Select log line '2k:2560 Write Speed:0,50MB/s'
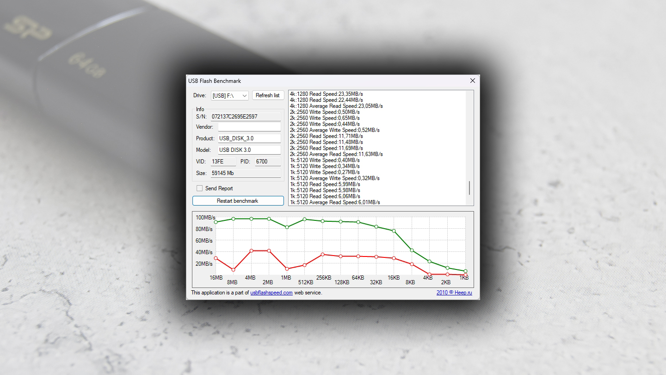666x375 pixels. [x=325, y=112]
